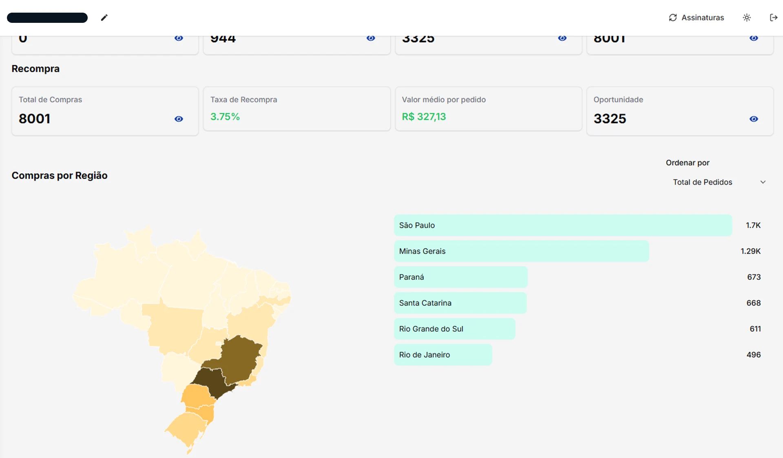Click the 496 value for Rio de Janeiro
783x458 pixels.
pyautogui.click(x=754, y=354)
